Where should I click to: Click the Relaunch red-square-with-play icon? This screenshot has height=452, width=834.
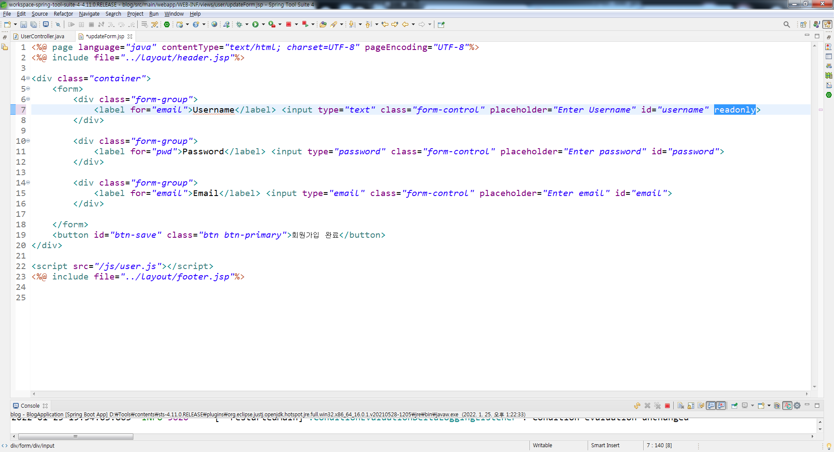click(305, 24)
